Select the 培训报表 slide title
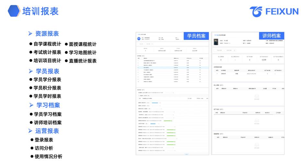The height and width of the screenshot is (162, 304). tap(40, 11)
